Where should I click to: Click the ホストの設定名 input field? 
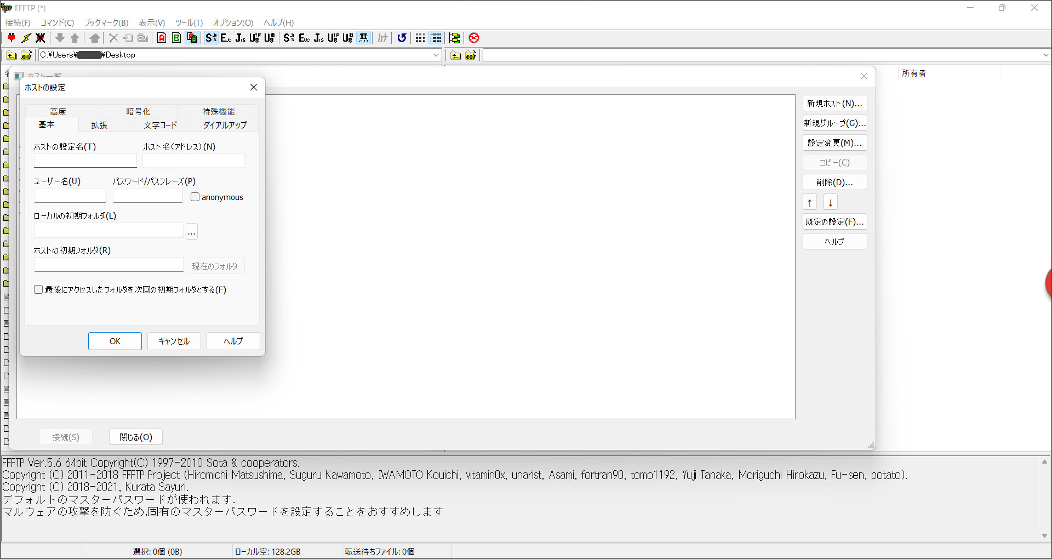pyautogui.click(x=85, y=161)
